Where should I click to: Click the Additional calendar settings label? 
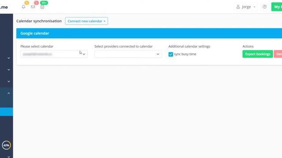(189, 46)
